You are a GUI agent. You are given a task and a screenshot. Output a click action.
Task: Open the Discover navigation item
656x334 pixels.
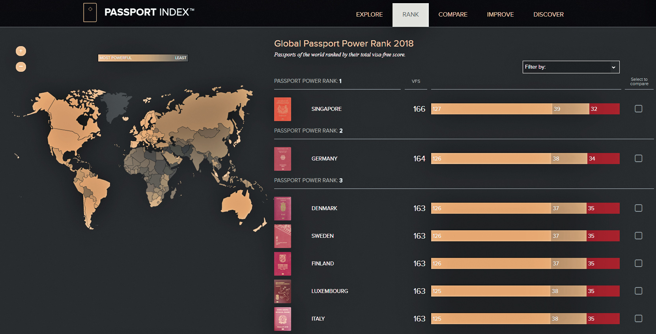tap(548, 15)
